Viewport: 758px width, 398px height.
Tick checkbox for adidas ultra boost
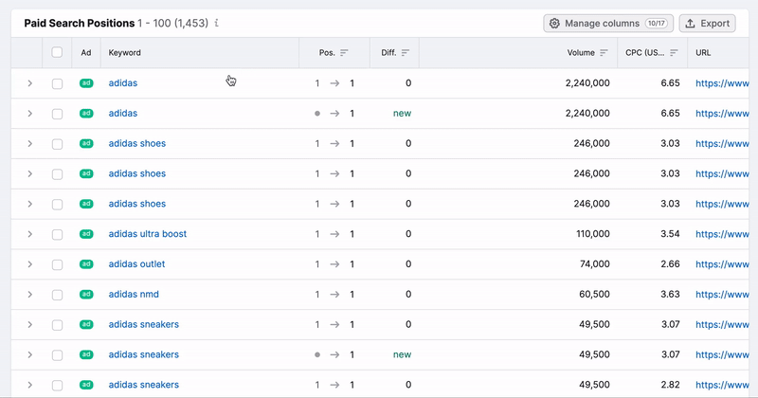[x=57, y=235]
